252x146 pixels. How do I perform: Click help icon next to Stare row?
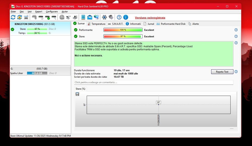(236, 36)
